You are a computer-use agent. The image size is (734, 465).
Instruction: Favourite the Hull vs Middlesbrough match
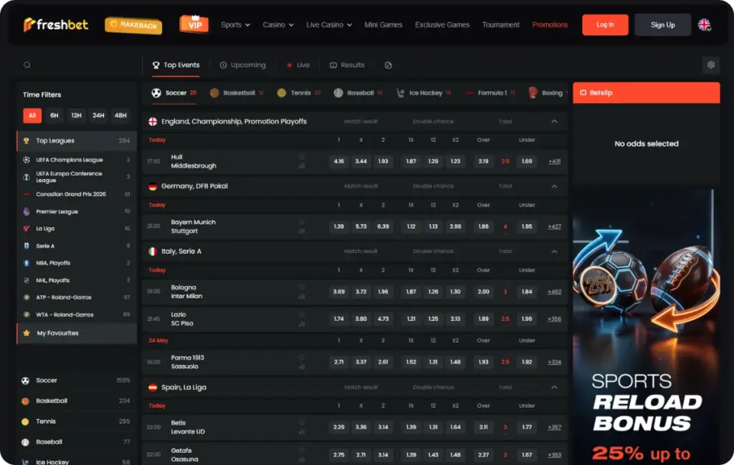(302, 156)
